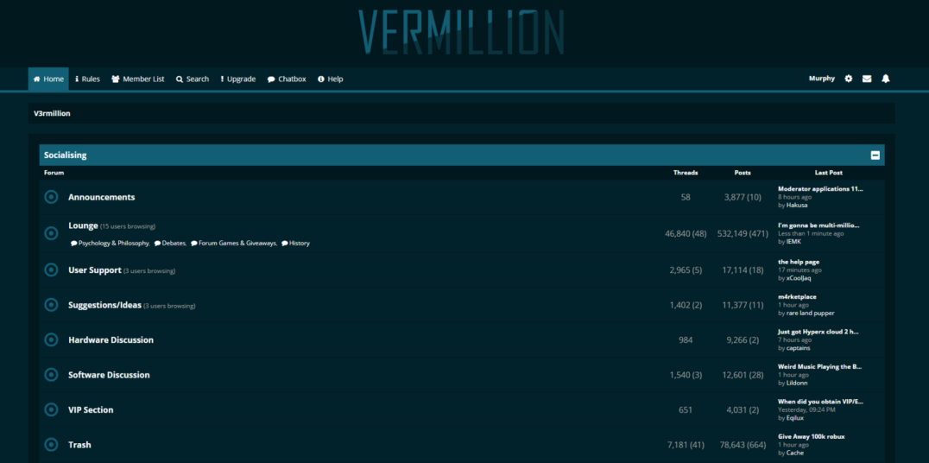This screenshot has width=929, height=463.
Task: Open the User Support forum
Action: (x=95, y=270)
